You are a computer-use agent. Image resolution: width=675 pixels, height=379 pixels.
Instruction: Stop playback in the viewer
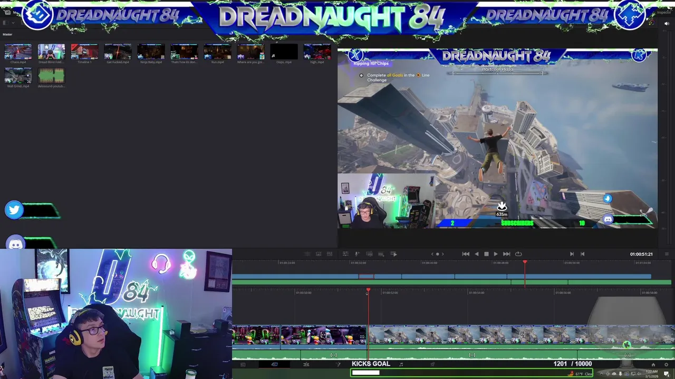tap(486, 254)
